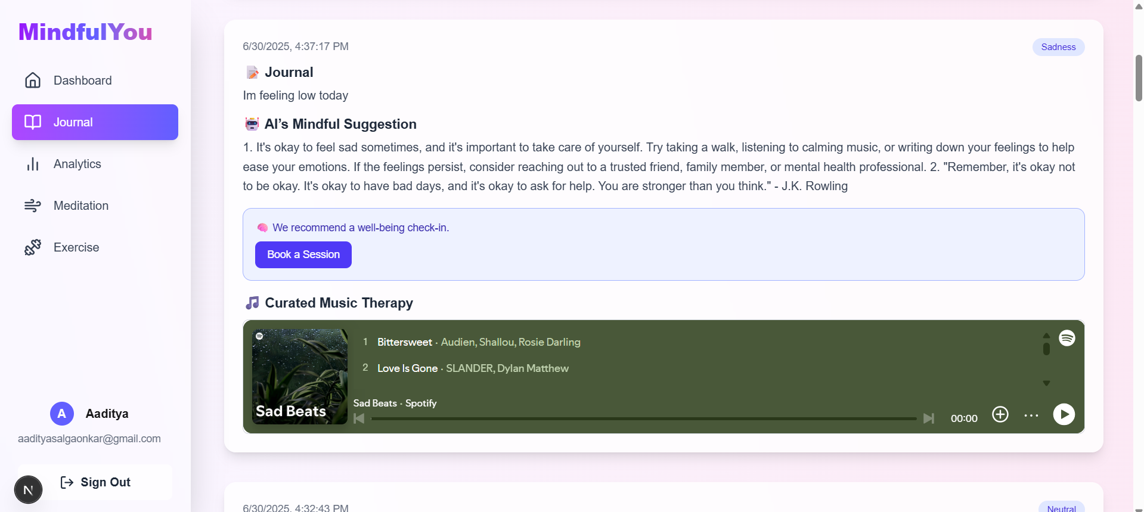Image resolution: width=1144 pixels, height=512 pixels.
Task: Click the page scrollbar up arrow
Action: point(1139,7)
